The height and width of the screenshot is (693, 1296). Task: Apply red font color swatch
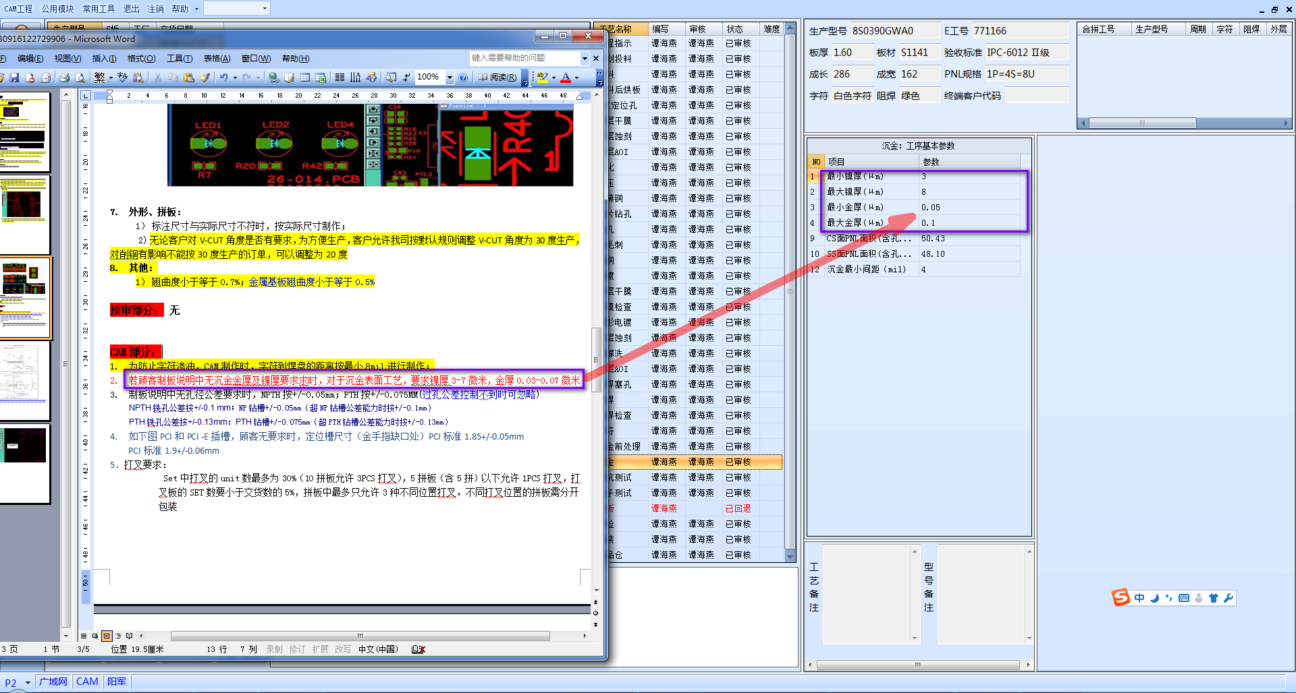pyautogui.click(x=566, y=78)
